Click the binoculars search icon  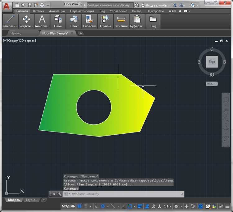pos(137,6)
